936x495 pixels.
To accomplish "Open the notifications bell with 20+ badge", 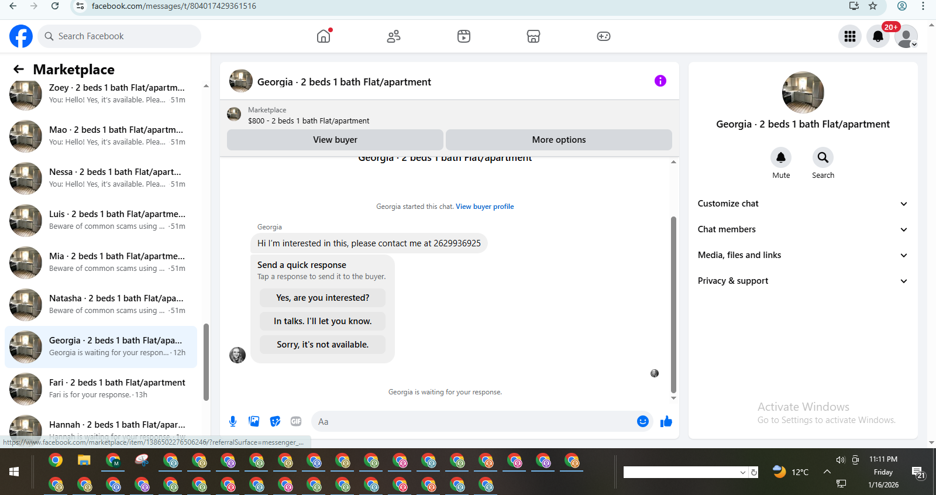I will (x=878, y=36).
